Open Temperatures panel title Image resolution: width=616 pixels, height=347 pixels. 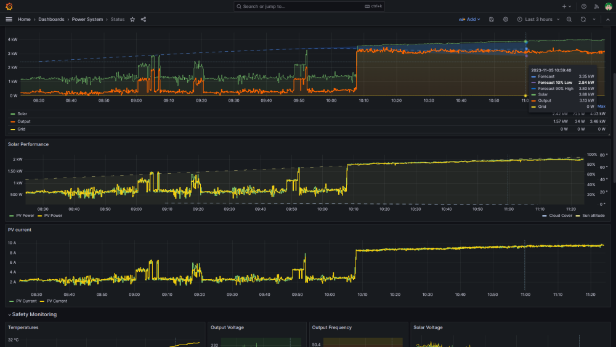(x=23, y=327)
